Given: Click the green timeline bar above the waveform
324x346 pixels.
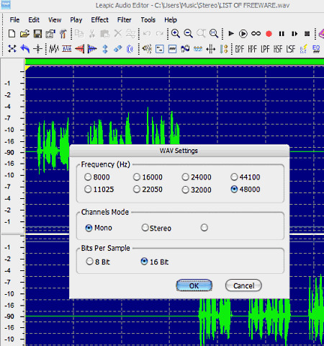Looking at the screenshot, I should coord(174,61).
